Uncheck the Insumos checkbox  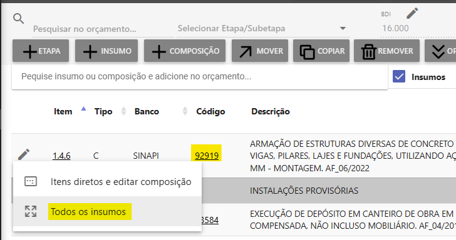click(x=399, y=77)
